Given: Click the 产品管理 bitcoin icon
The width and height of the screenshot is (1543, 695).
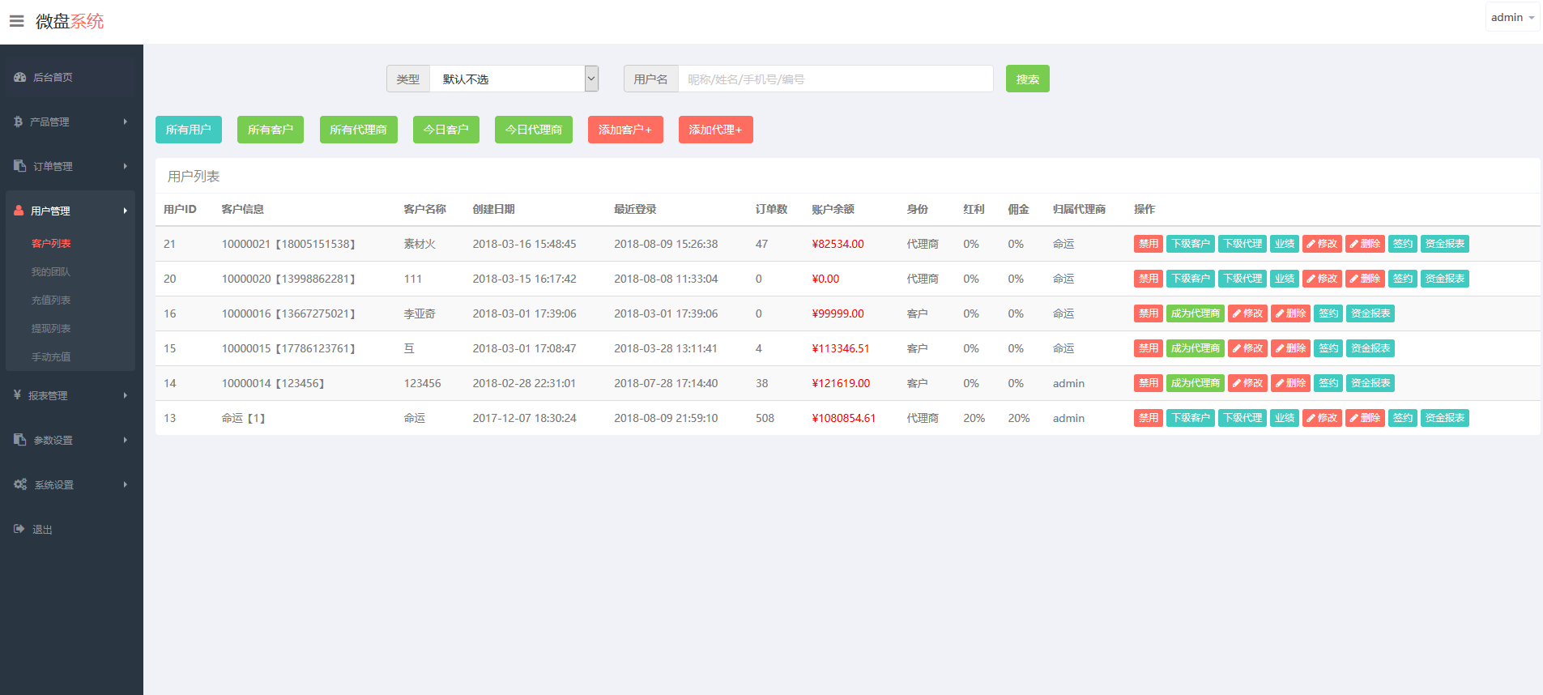Looking at the screenshot, I should pos(19,122).
